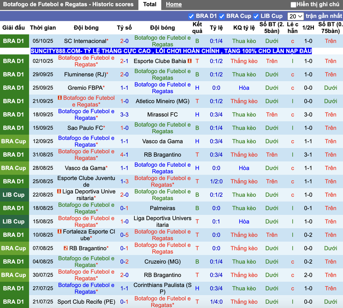Open SC Internacional team link

(x=85, y=41)
